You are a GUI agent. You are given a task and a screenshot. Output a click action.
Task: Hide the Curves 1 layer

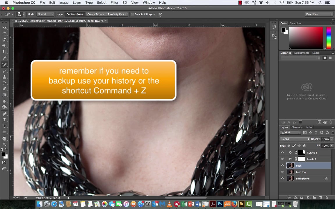coord(282,152)
